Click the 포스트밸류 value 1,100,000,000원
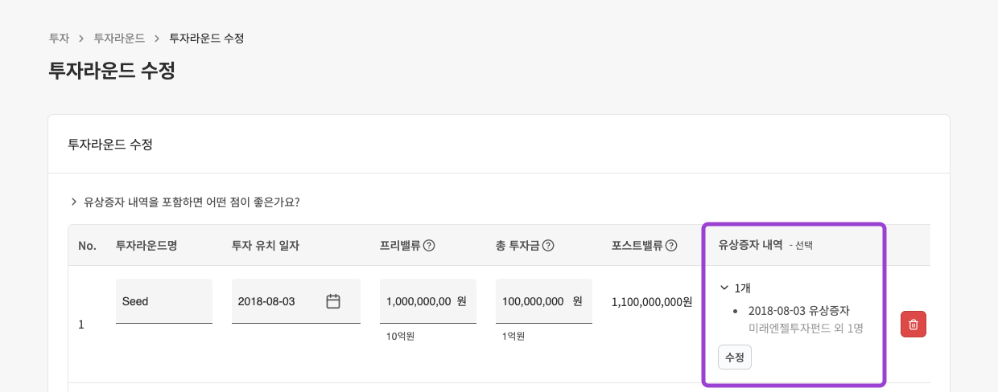The width and height of the screenshot is (998, 392). [652, 302]
